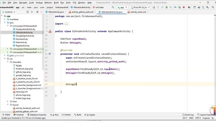
Task: Hide the Project panel with minus icon
Action: coord(42,12)
